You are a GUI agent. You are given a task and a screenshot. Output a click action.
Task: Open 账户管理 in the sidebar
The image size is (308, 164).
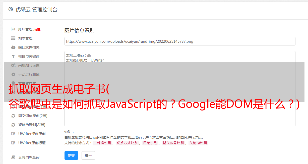click(x=25, y=29)
